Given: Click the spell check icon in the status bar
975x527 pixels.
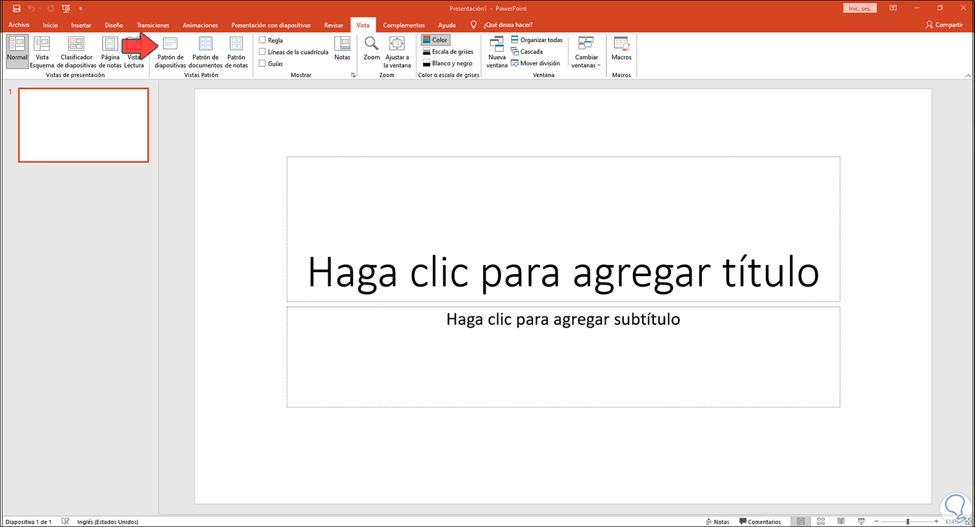Looking at the screenshot, I should [x=65, y=521].
